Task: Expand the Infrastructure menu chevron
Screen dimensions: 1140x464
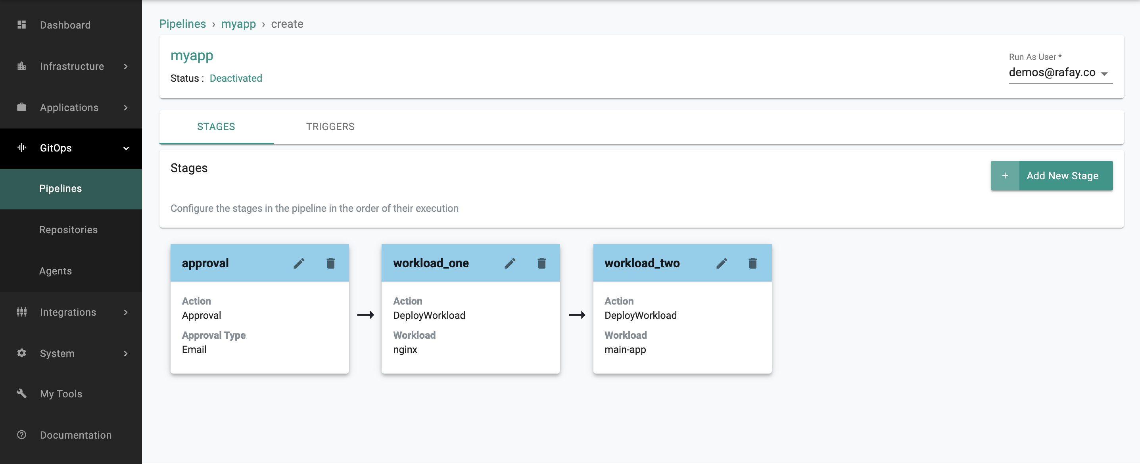Action: tap(126, 66)
